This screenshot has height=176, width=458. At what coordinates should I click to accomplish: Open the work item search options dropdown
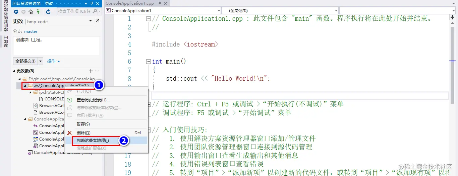[100, 11]
